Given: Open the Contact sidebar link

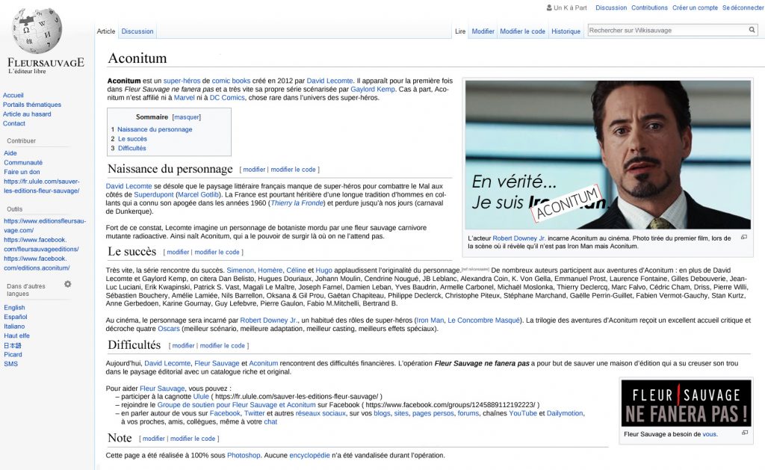Looking at the screenshot, I should coord(14,123).
